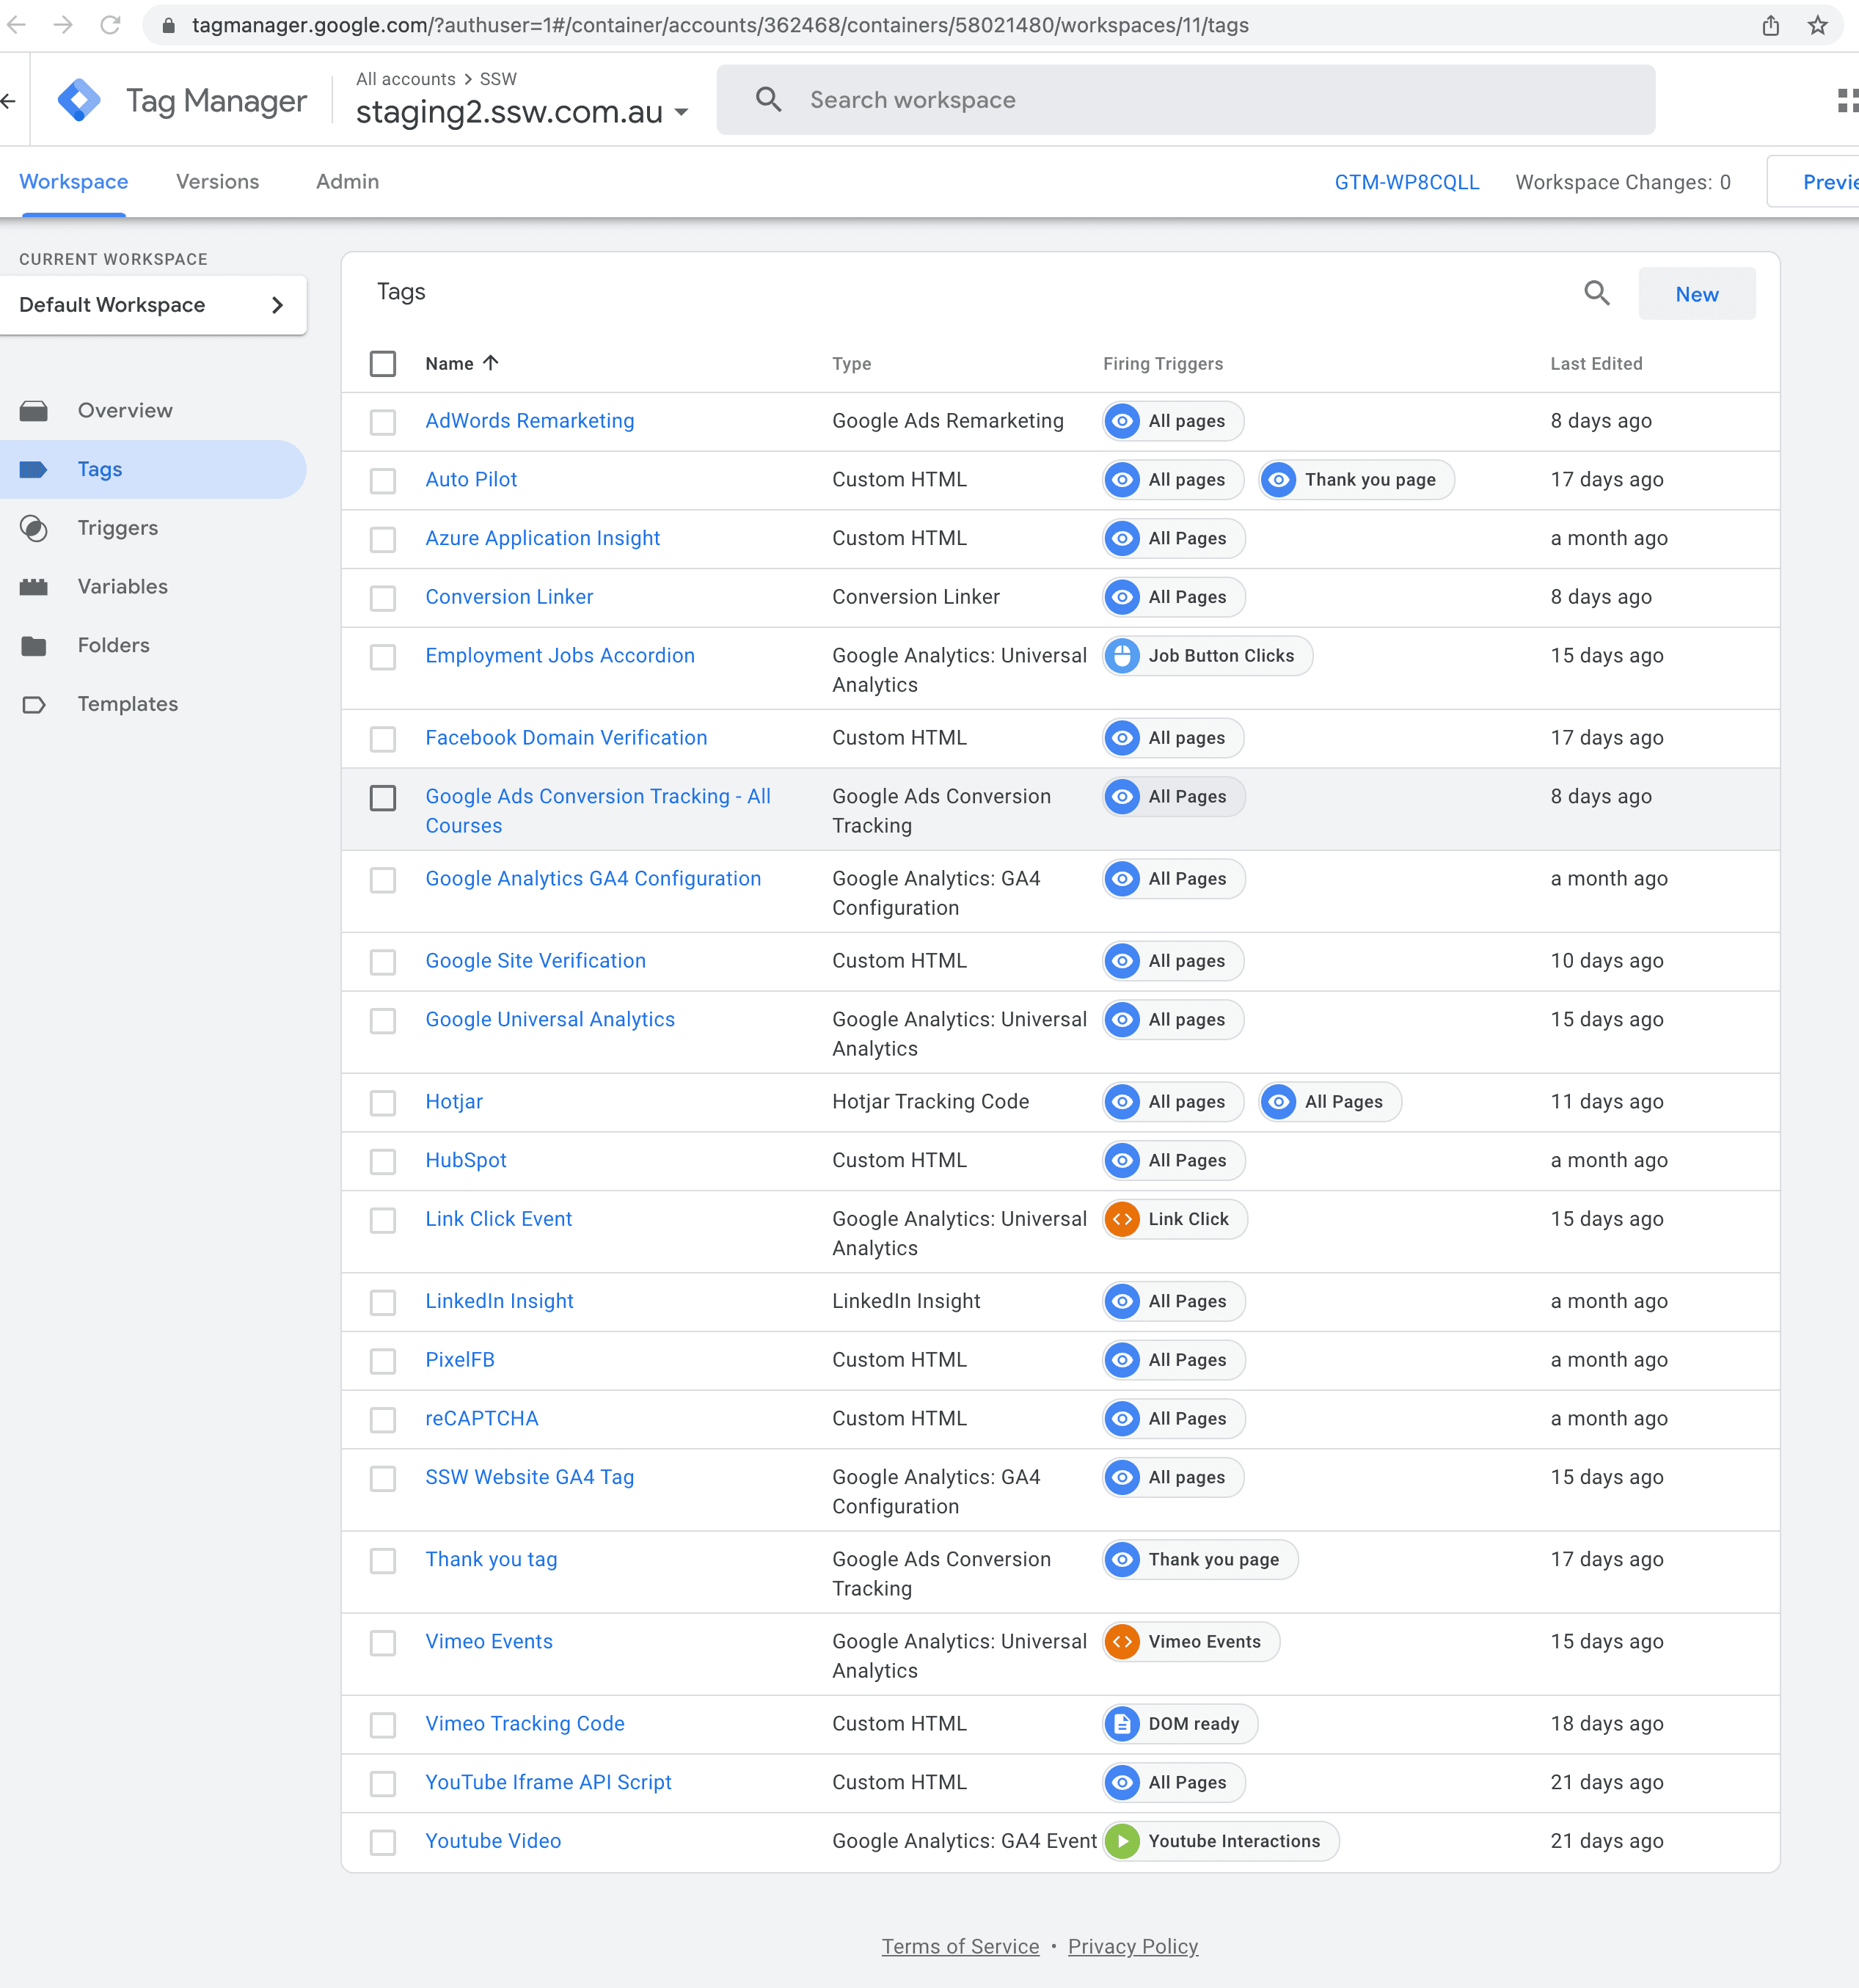Open Triggers from the sidebar
Screen dimensions: 1859x1988
coord(117,528)
